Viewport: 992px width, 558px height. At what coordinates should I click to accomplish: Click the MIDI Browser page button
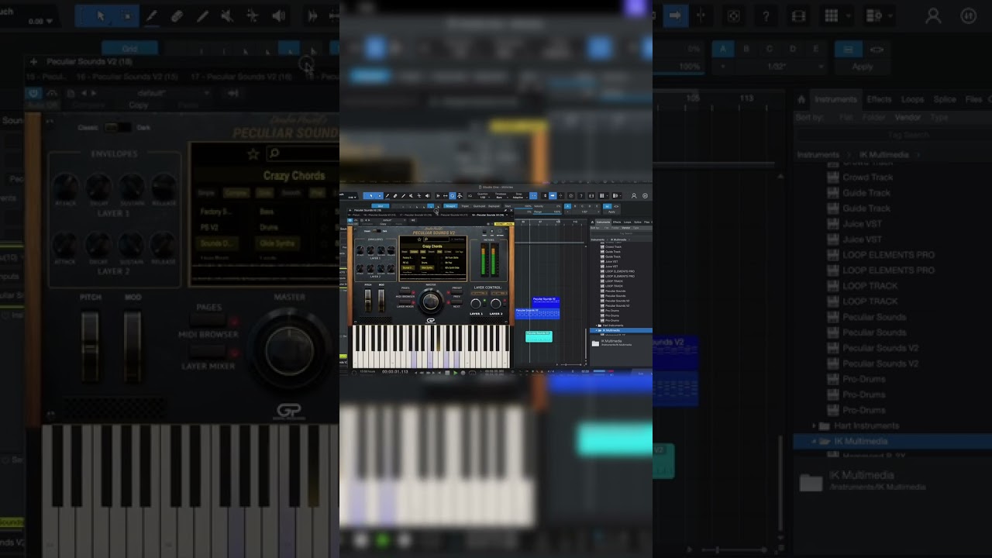(x=405, y=292)
